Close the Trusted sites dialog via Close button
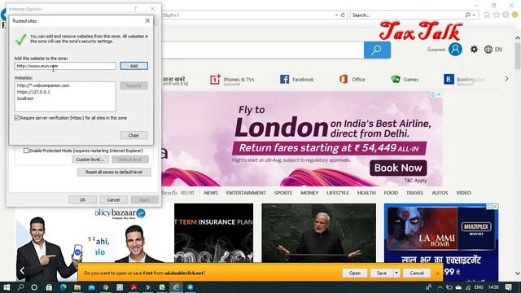 coord(134,135)
